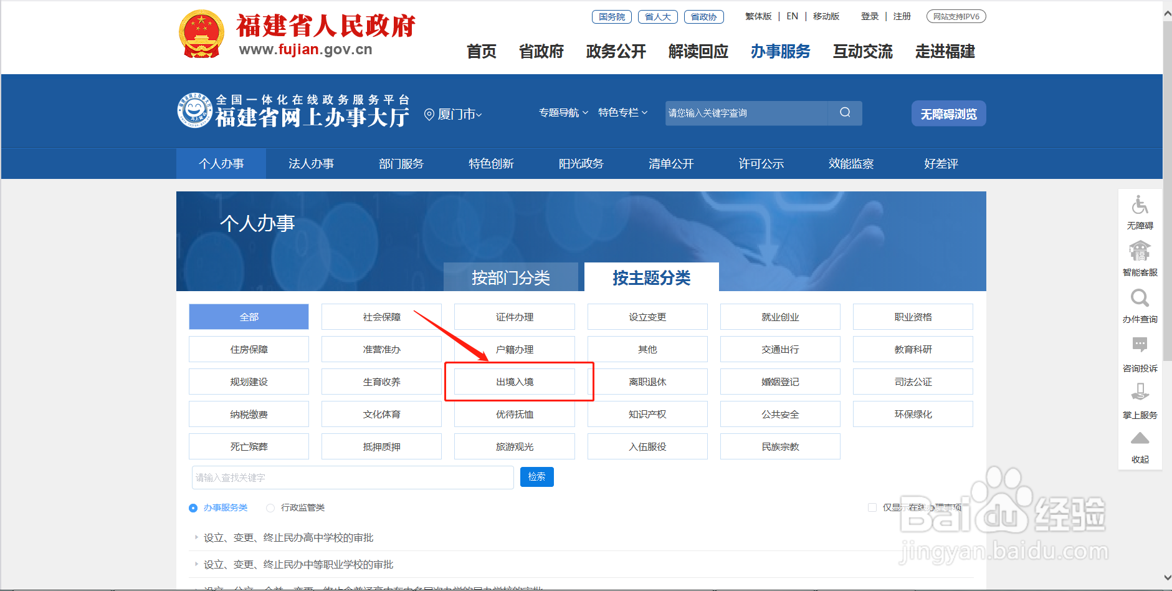This screenshot has width=1172, height=591.
Task: Select the 办事服务类 radio button
Action: point(193,507)
